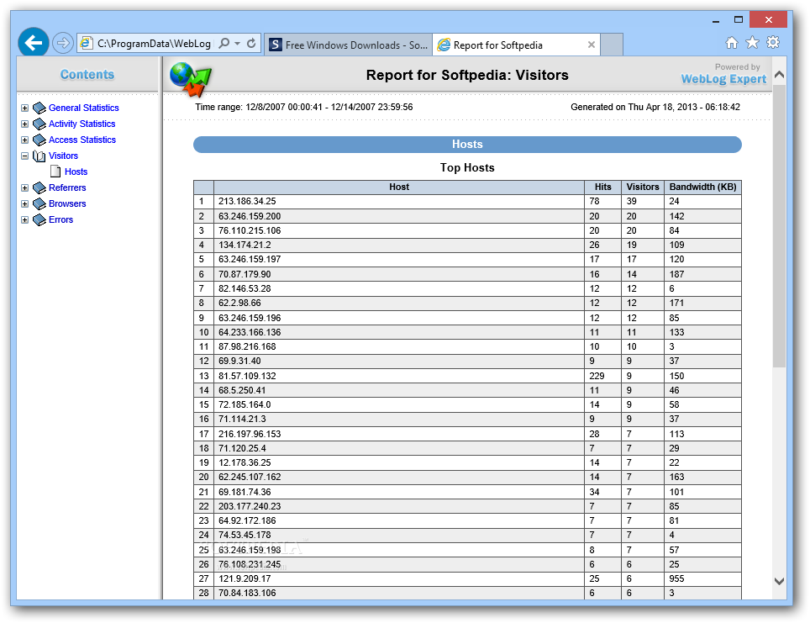810x623 pixels.
Task: Open the Access Statistics link
Action: pos(82,140)
